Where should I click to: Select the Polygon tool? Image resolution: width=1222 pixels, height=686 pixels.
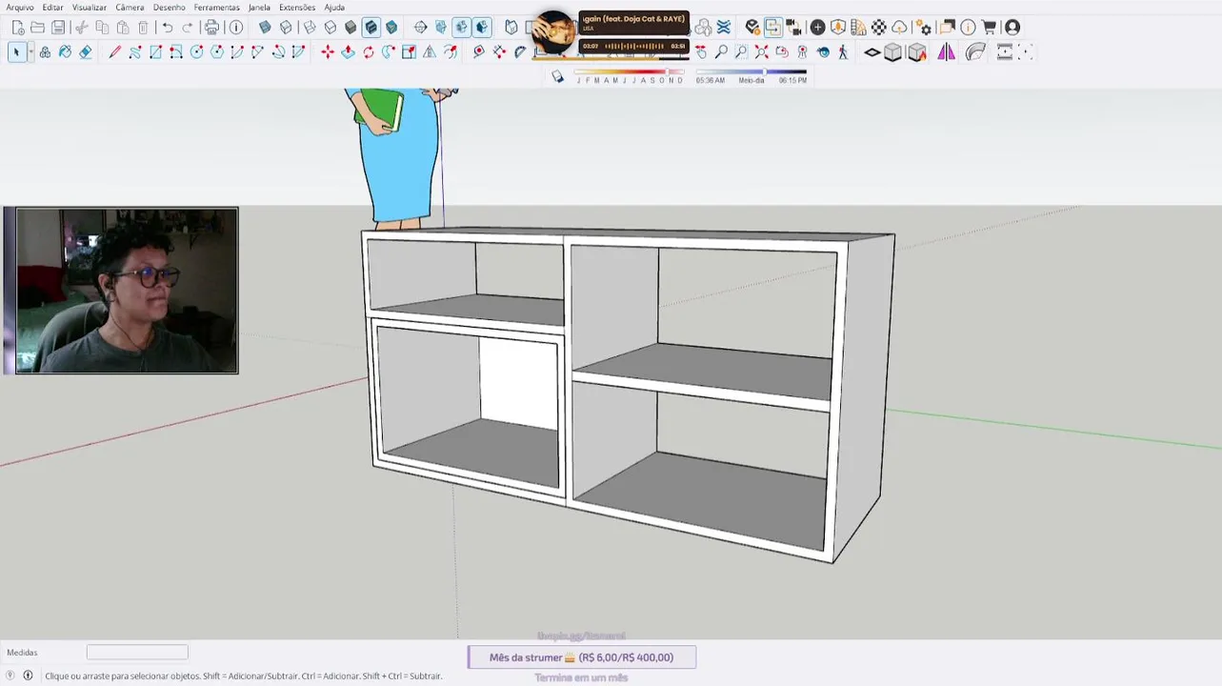pyautogui.click(x=217, y=52)
